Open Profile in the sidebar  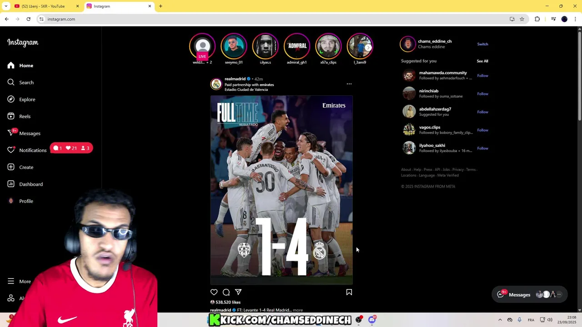[20, 201]
